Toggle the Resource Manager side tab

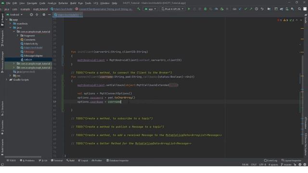pyautogui.click(x=2, y=62)
